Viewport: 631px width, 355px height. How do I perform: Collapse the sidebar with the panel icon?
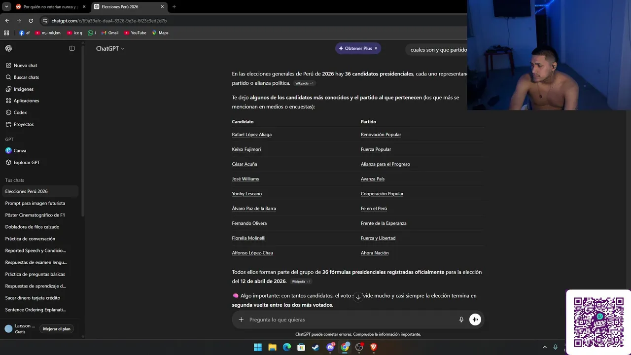click(72, 48)
